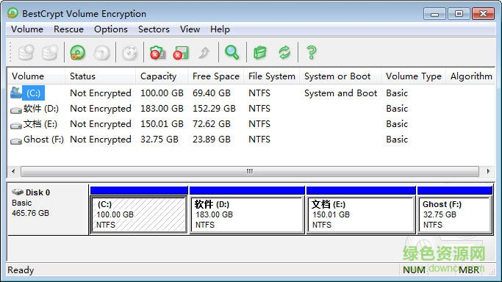Maximize the BestCrypt window
Viewport: 502px width, 282px height.
point(459,14)
